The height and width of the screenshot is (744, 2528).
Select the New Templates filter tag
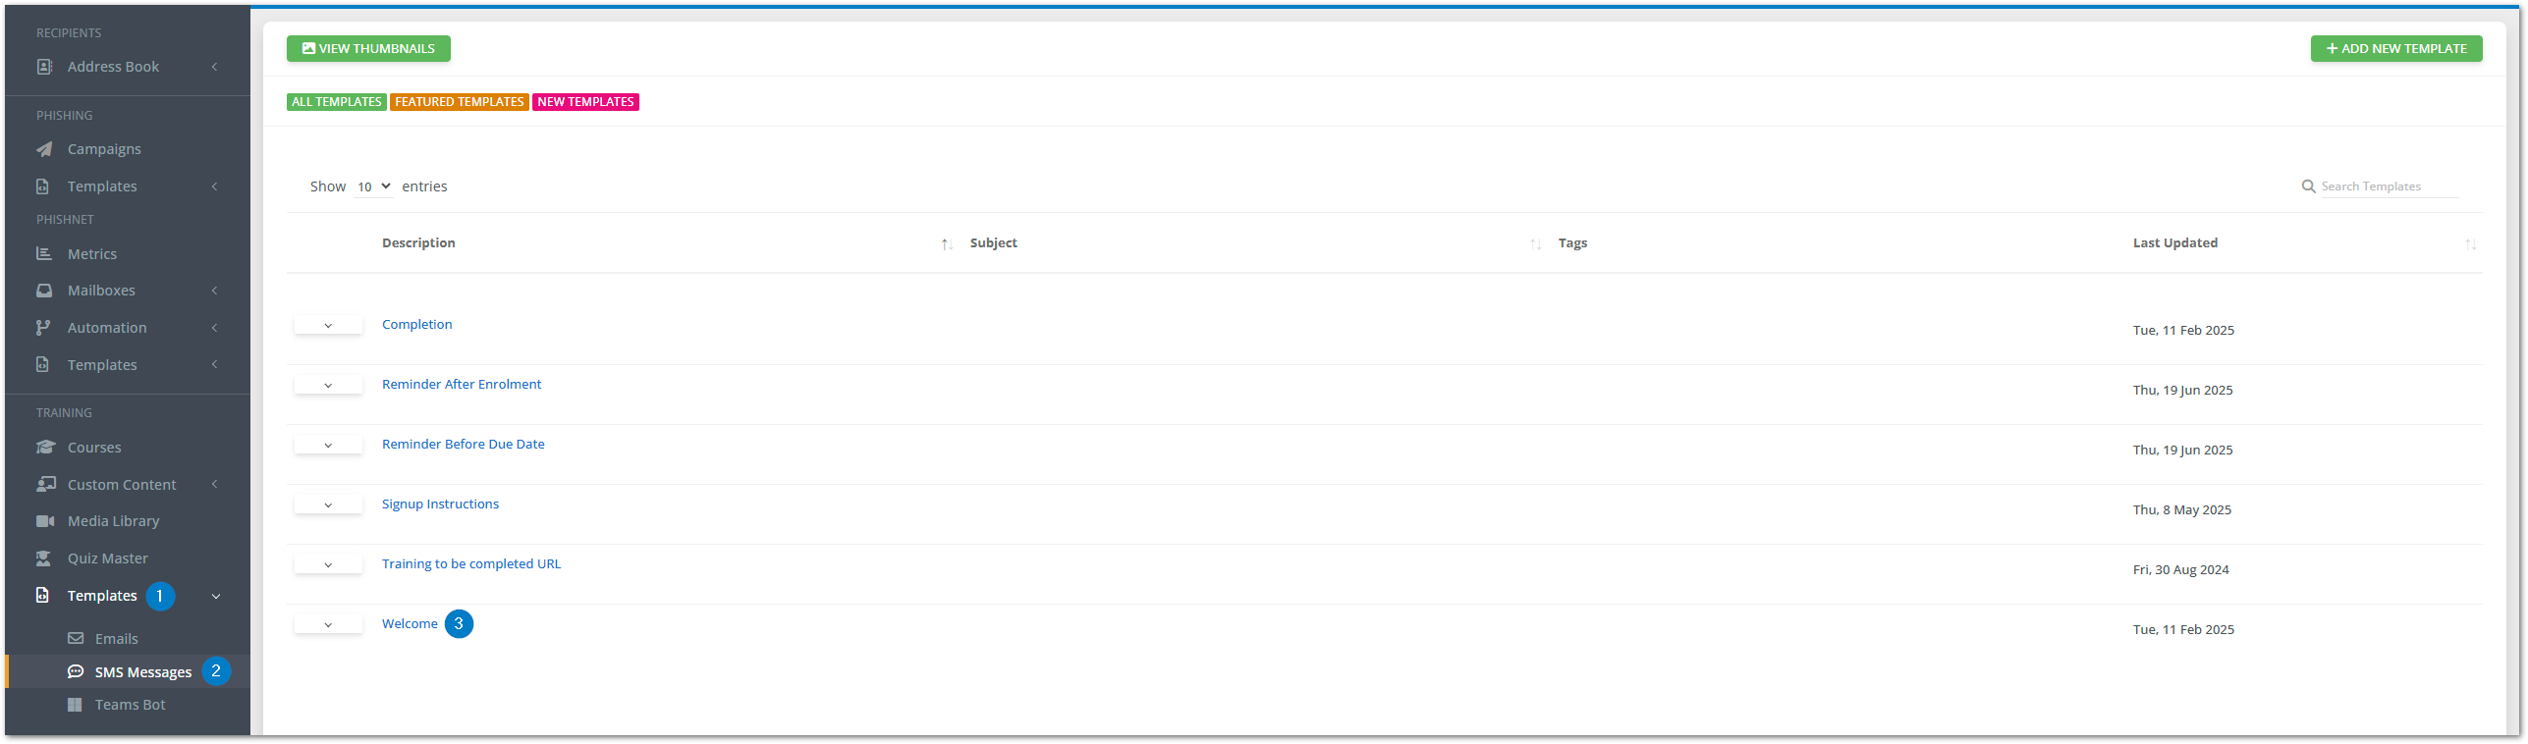(585, 102)
